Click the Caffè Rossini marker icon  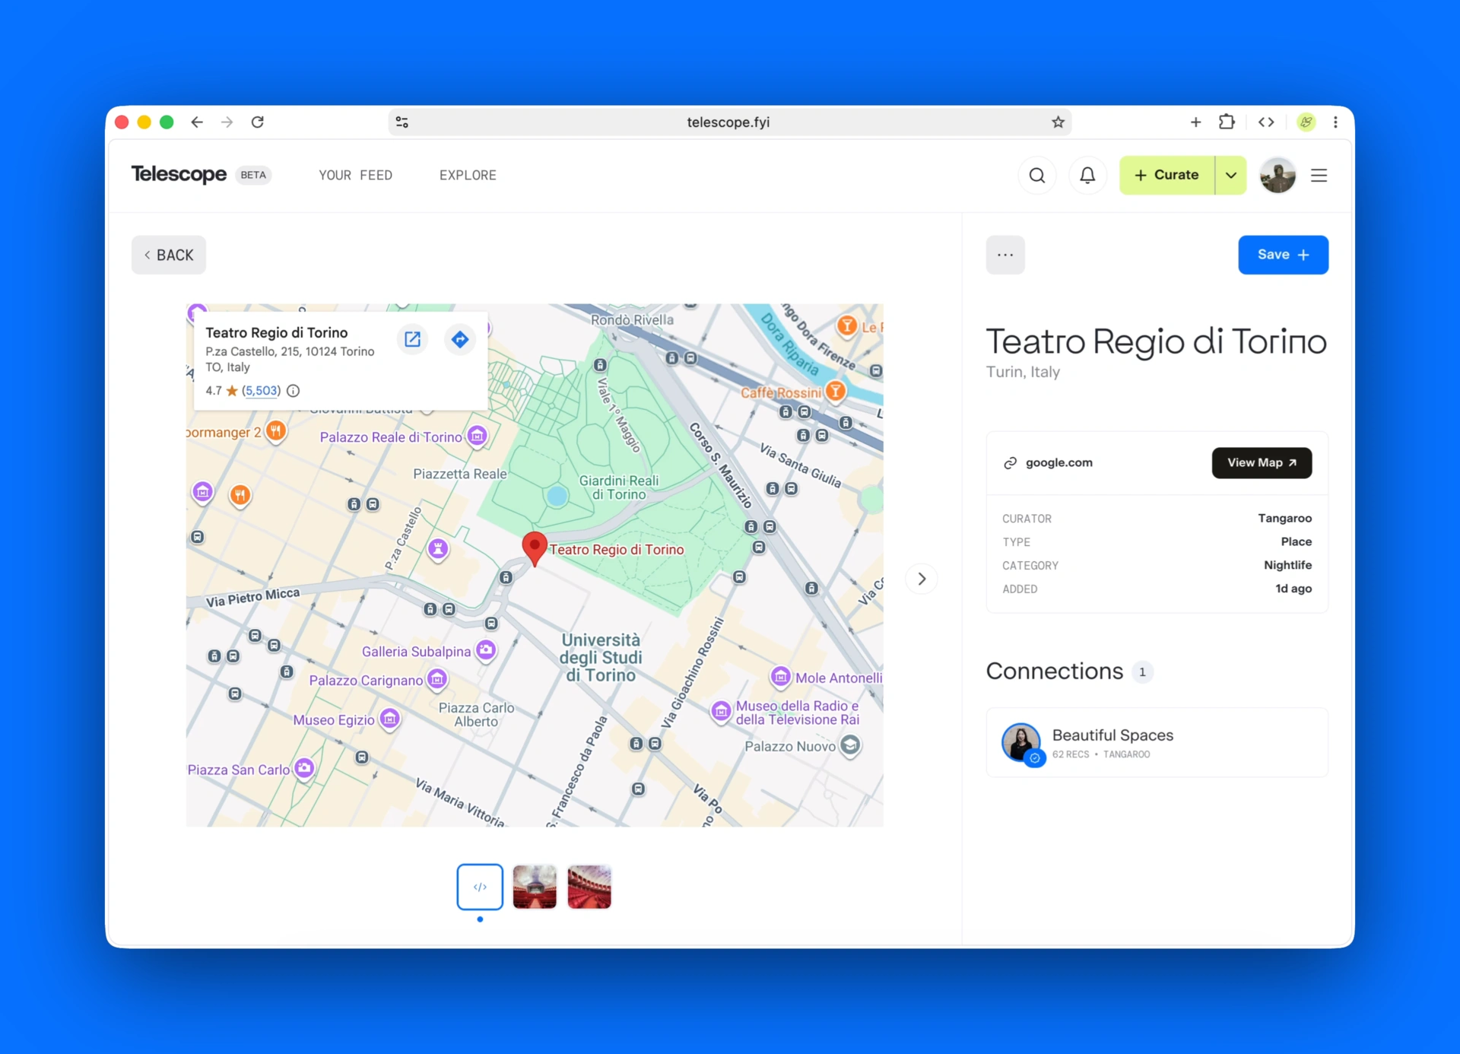coord(836,391)
